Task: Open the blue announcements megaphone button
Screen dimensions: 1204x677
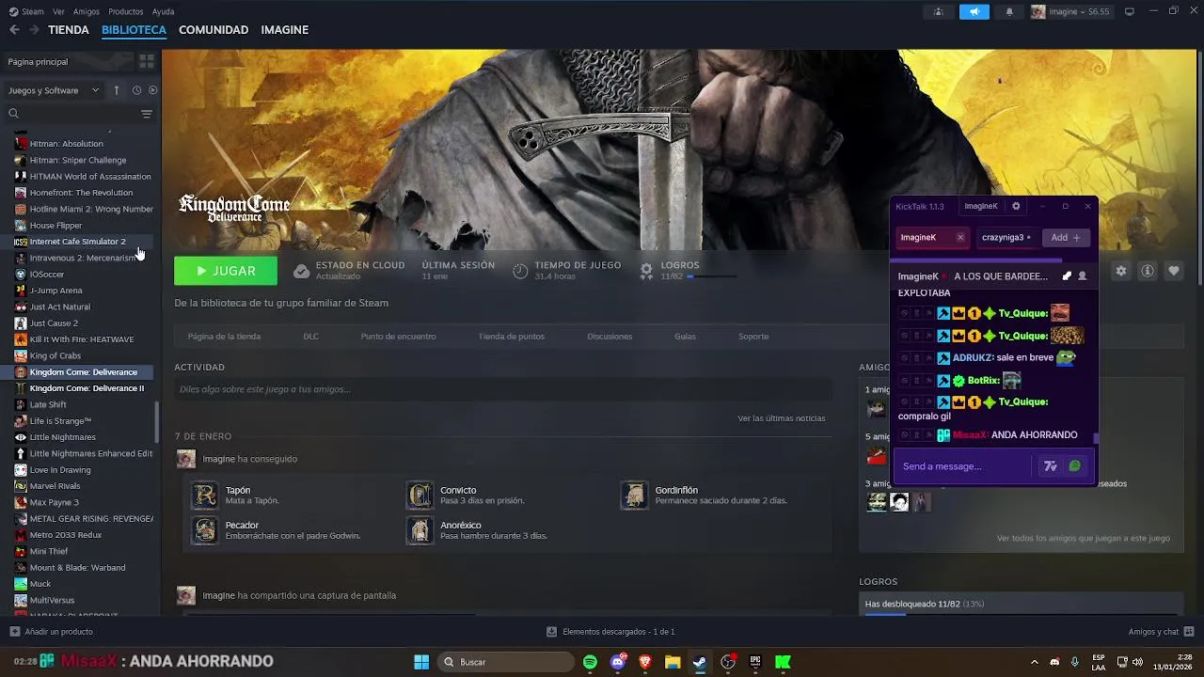Action: 974,12
